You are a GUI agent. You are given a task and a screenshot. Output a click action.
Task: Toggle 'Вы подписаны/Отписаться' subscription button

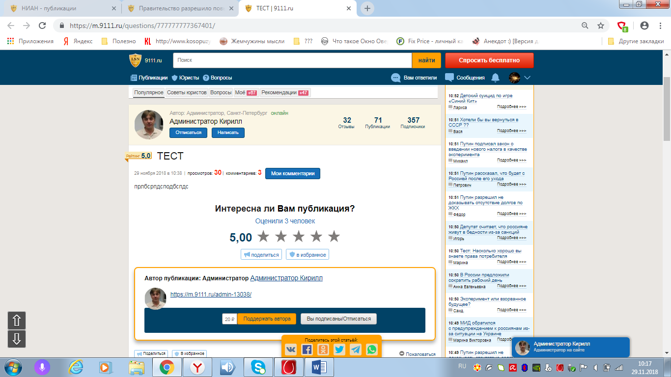coord(338,319)
